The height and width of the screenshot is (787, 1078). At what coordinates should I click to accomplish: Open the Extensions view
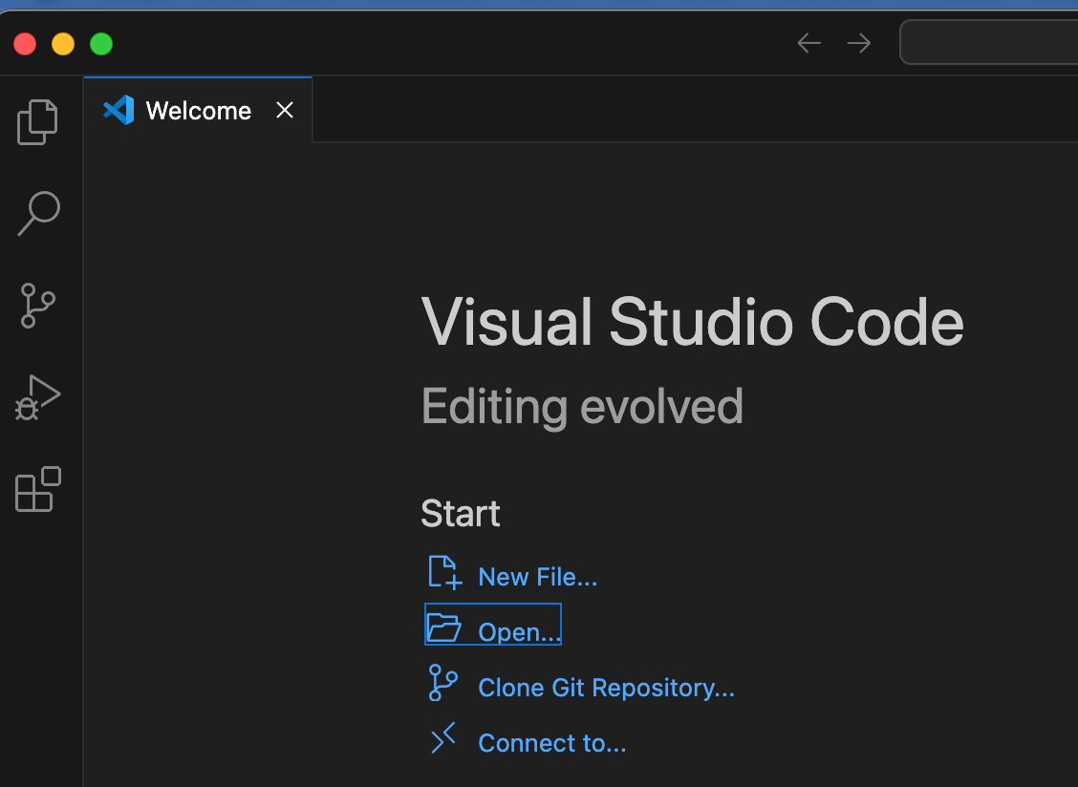[x=38, y=489]
